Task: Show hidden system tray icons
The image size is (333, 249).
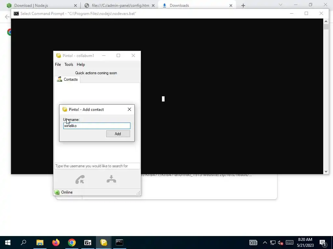Action: click(x=265, y=243)
